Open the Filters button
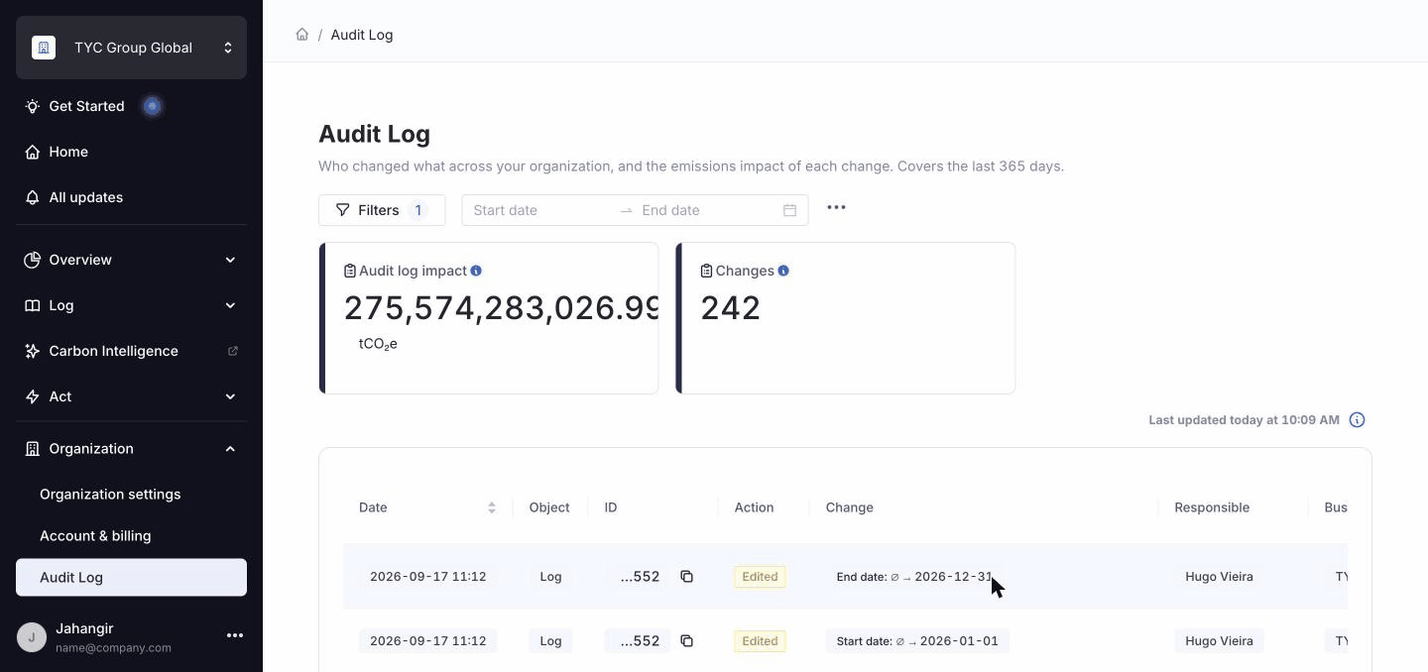 click(x=382, y=210)
